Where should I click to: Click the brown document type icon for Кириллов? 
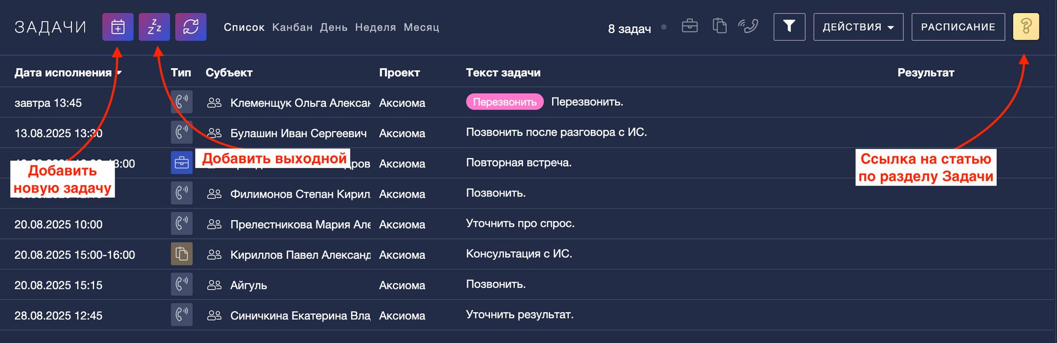coord(182,254)
